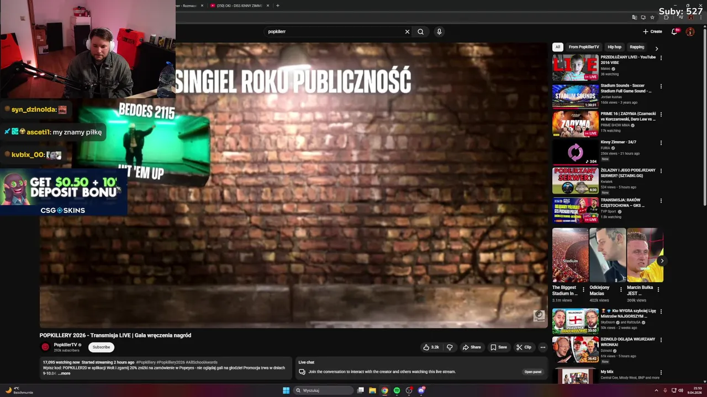707x397 pixels.
Task: Like the video with thumbs-up 3.2k
Action: pyautogui.click(x=431, y=347)
